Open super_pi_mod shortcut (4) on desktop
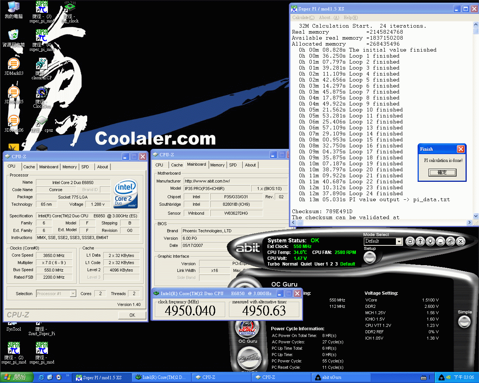479x383 pixels. click(x=42, y=40)
